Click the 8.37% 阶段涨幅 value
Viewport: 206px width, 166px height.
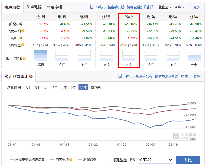coord(43,24)
